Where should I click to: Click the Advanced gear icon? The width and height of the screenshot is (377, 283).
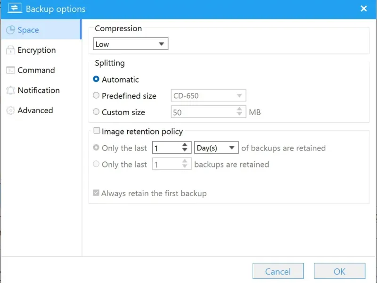[x=10, y=110]
